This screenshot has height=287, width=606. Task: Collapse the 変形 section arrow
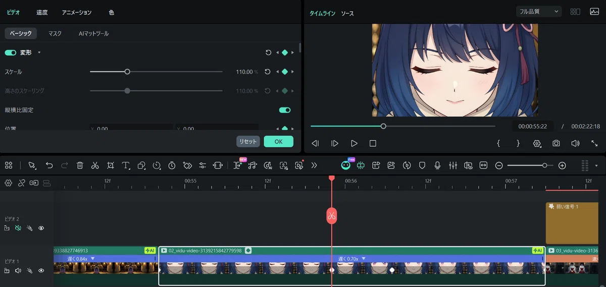pyautogui.click(x=39, y=52)
